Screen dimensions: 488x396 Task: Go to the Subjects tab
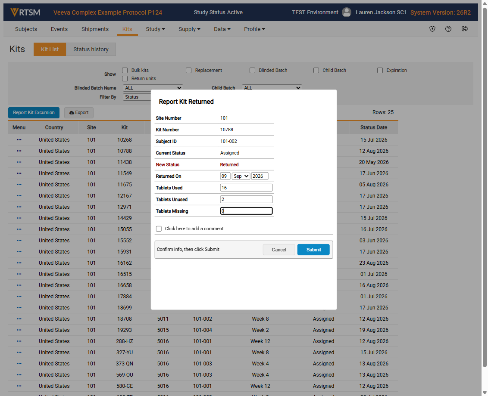point(26,29)
